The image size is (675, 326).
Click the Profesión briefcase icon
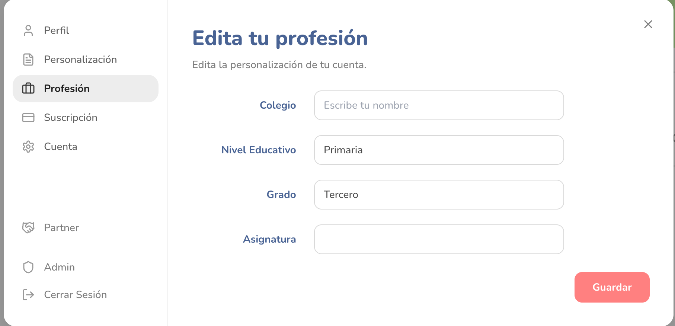coord(28,89)
